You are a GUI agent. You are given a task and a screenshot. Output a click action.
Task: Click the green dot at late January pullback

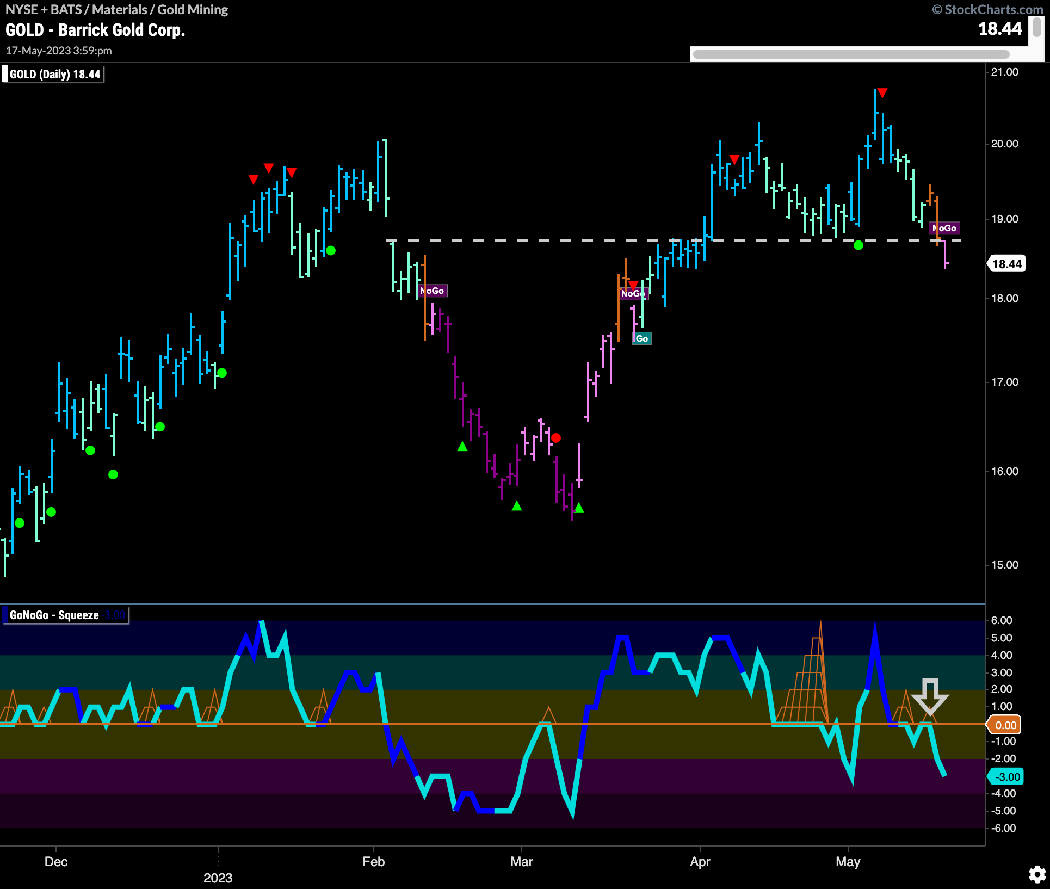pyautogui.click(x=331, y=251)
